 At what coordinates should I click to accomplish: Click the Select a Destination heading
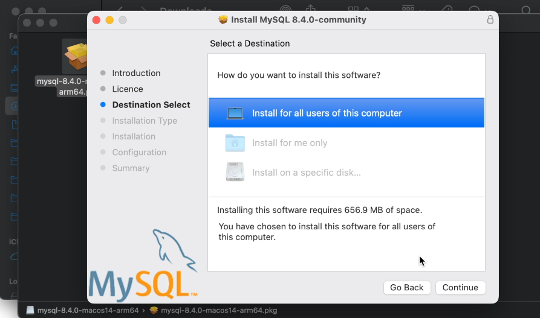point(250,43)
